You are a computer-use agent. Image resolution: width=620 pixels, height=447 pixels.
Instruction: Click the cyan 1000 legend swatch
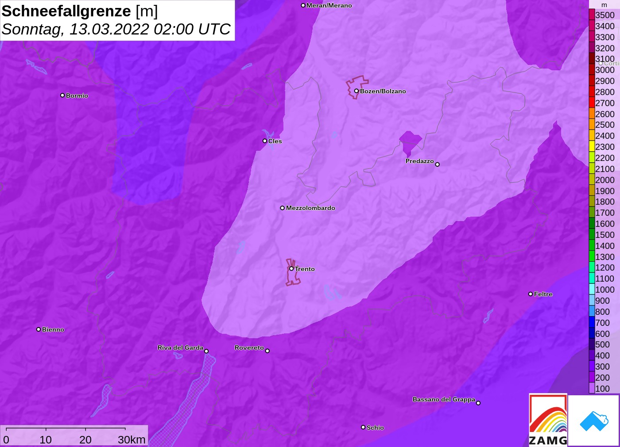pos(592,289)
